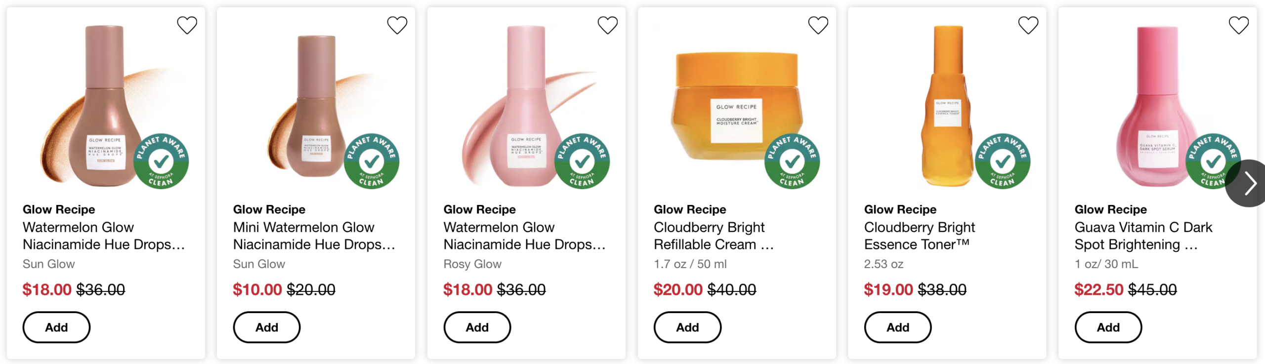Love the Rosy Glow Hue Drops

607,25
